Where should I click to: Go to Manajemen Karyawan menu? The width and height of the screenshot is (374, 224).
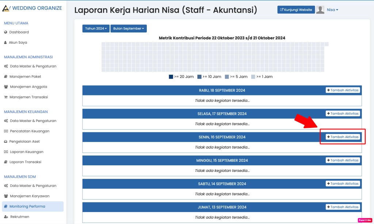point(30,196)
